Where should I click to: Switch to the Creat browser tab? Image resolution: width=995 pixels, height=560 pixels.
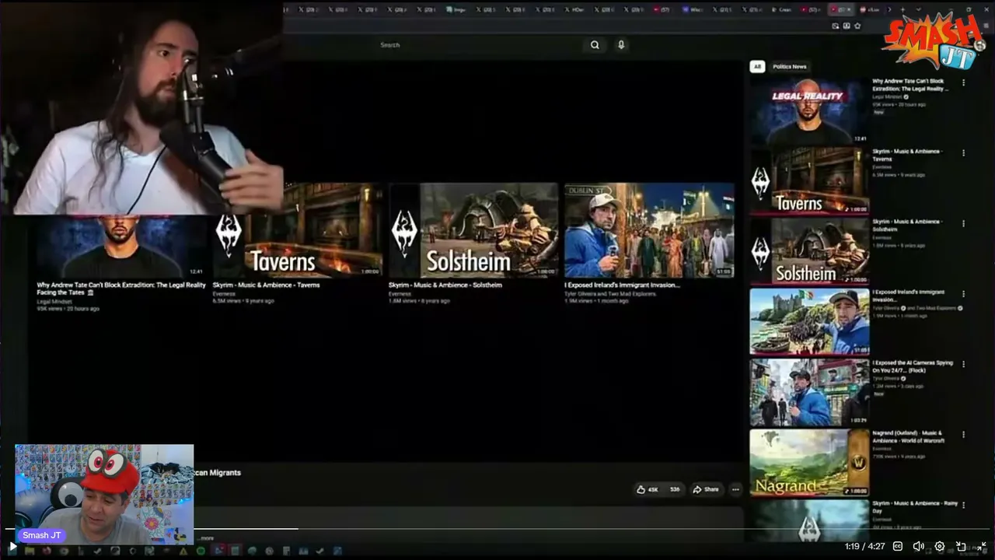point(780,9)
